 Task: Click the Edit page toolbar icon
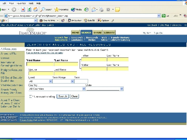(x=108, y=10)
